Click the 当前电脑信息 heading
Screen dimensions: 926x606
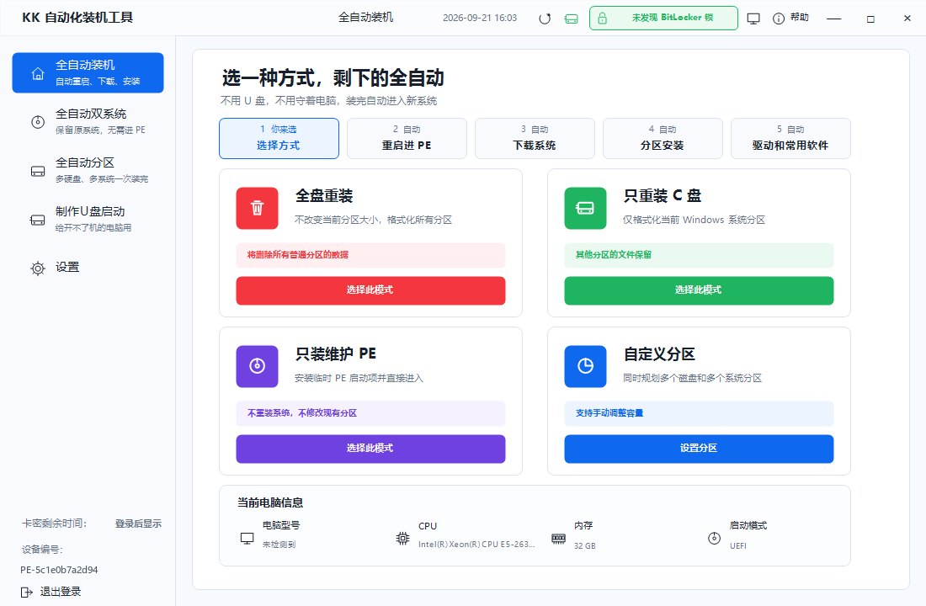[270, 502]
